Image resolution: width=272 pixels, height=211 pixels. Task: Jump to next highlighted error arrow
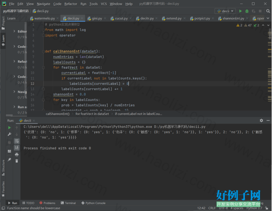pos(268,25)
